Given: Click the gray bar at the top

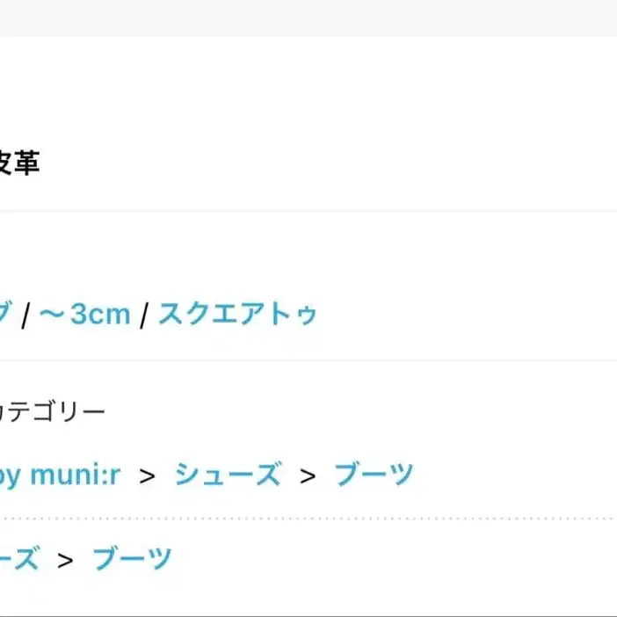Looking at the screenshot, I should pyautogui.click(x=308, y=18).
